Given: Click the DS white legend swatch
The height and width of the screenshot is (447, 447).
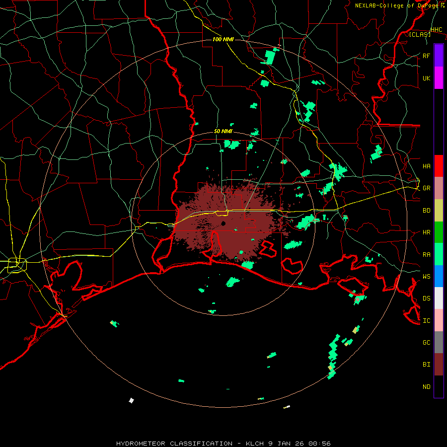Looking at the screenshot, I should click(x=439, y=298).
